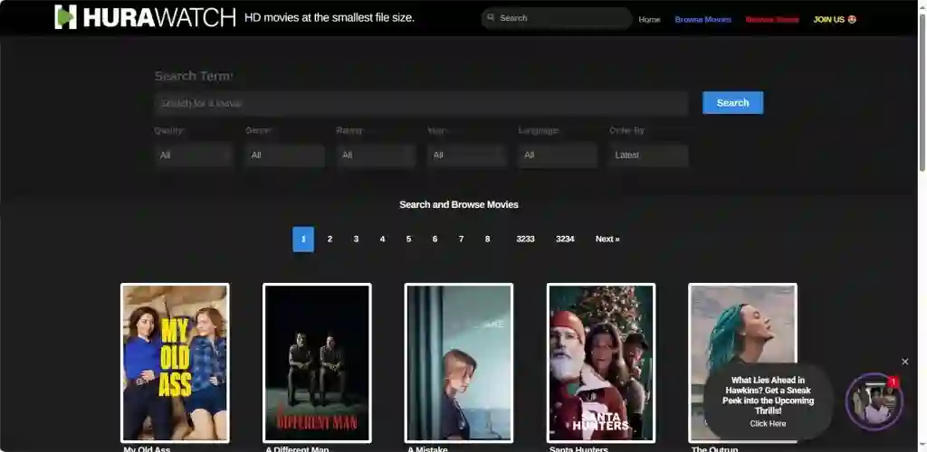Open the A Mistake poster
Image resolution: width=927 pixels, height=452 pixels.
click(x=459, y=363)
